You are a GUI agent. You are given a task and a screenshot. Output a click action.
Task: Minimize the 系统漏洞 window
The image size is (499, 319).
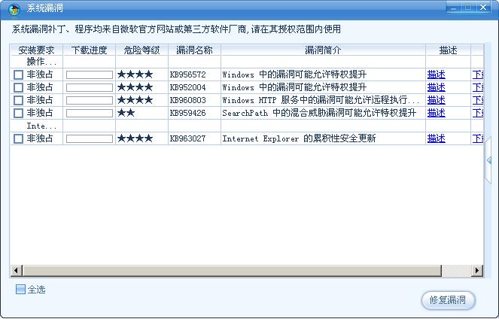click(453, 8)
